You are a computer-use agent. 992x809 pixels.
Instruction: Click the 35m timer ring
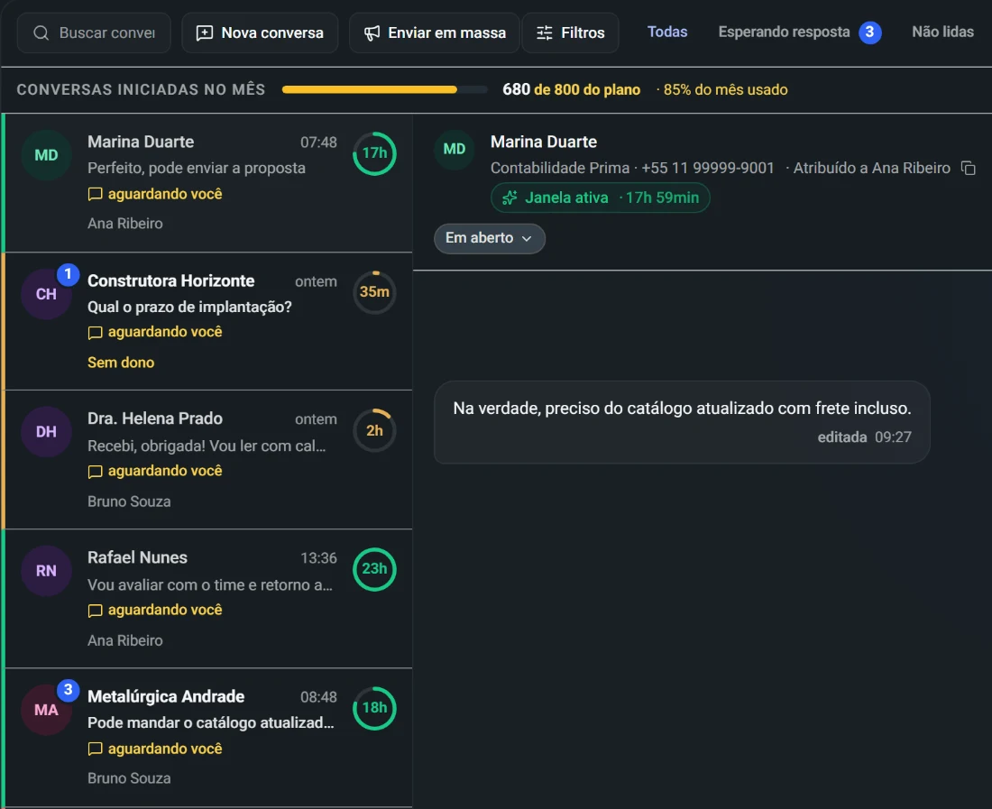click(374, 291)
